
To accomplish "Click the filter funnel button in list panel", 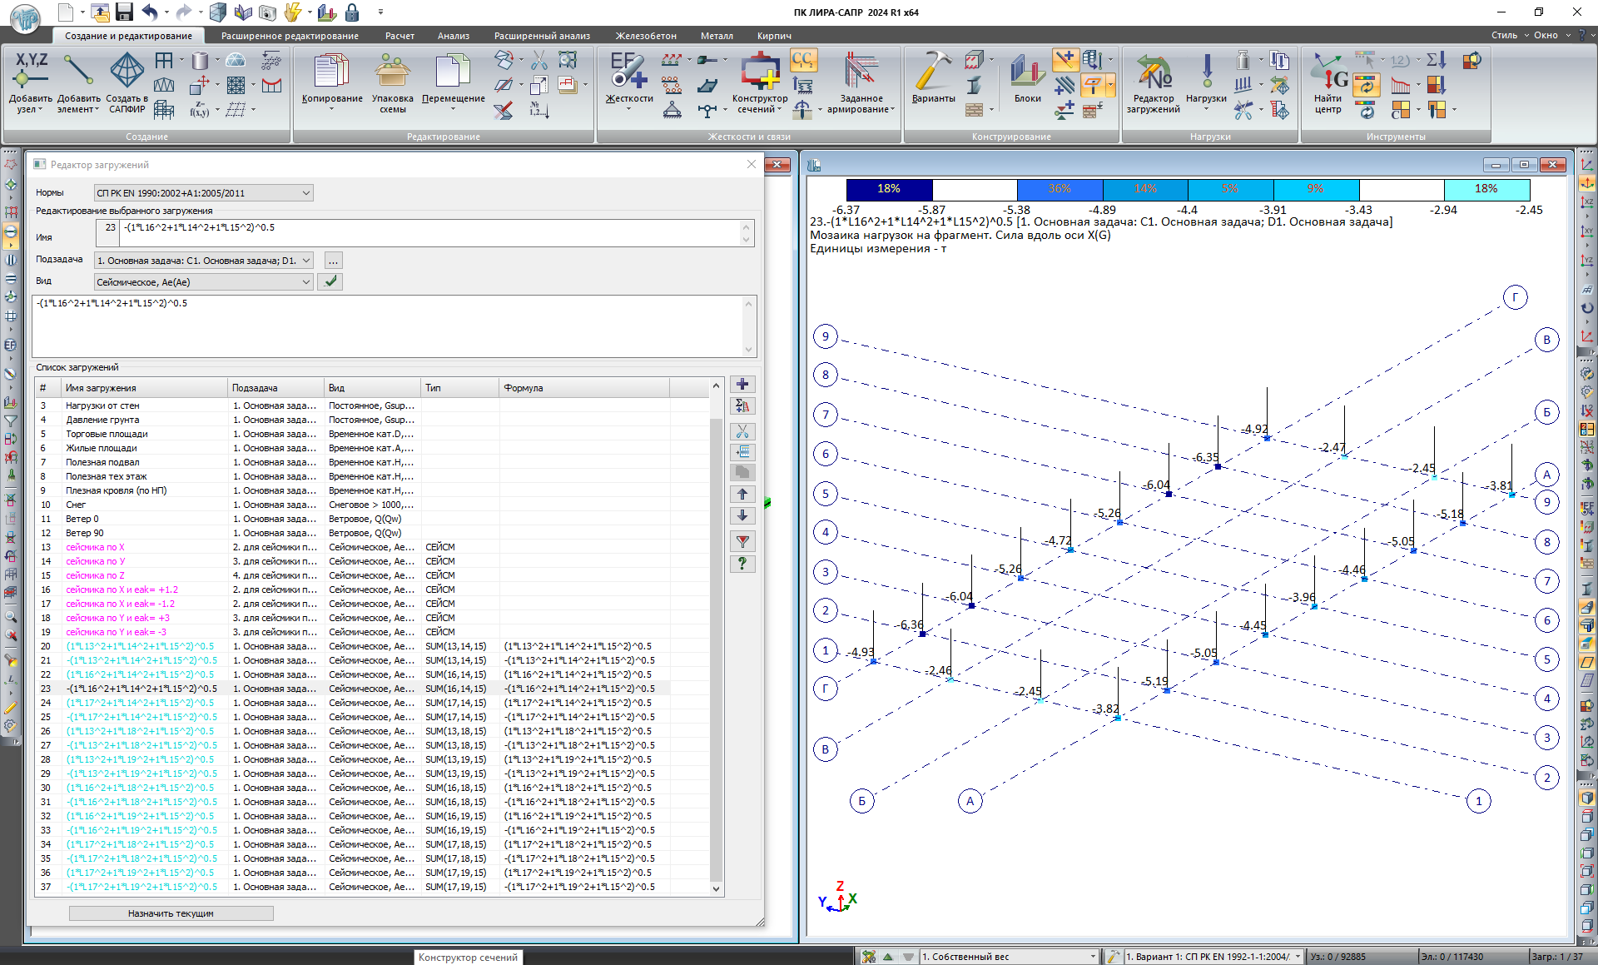I will (x=742, y=542).
